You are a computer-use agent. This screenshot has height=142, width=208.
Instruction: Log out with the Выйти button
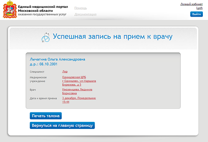(197, 14)
